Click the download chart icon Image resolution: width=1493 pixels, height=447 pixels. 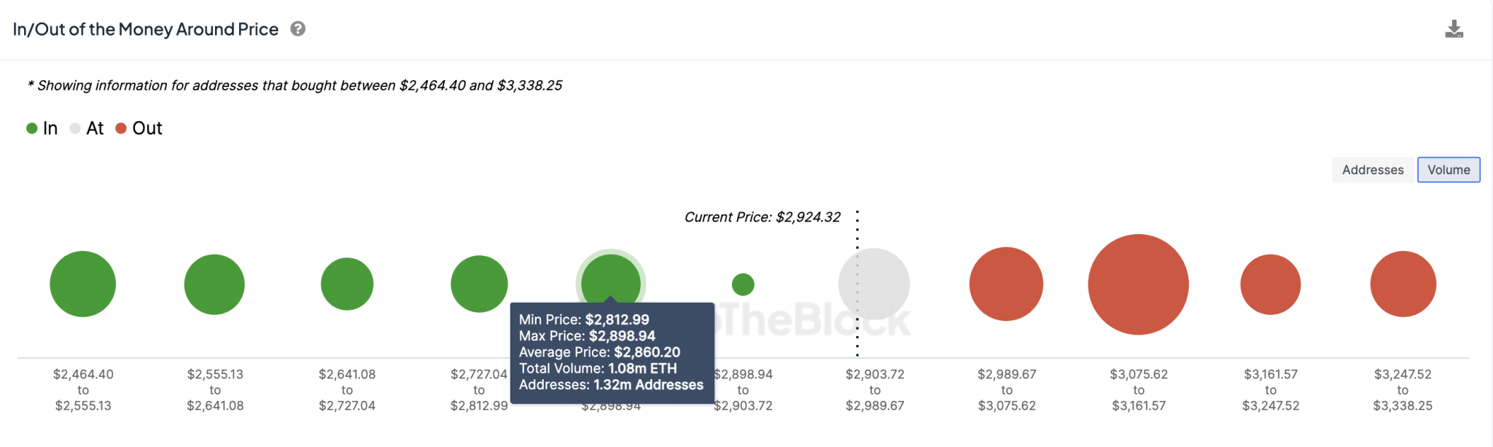point(1454,29)
